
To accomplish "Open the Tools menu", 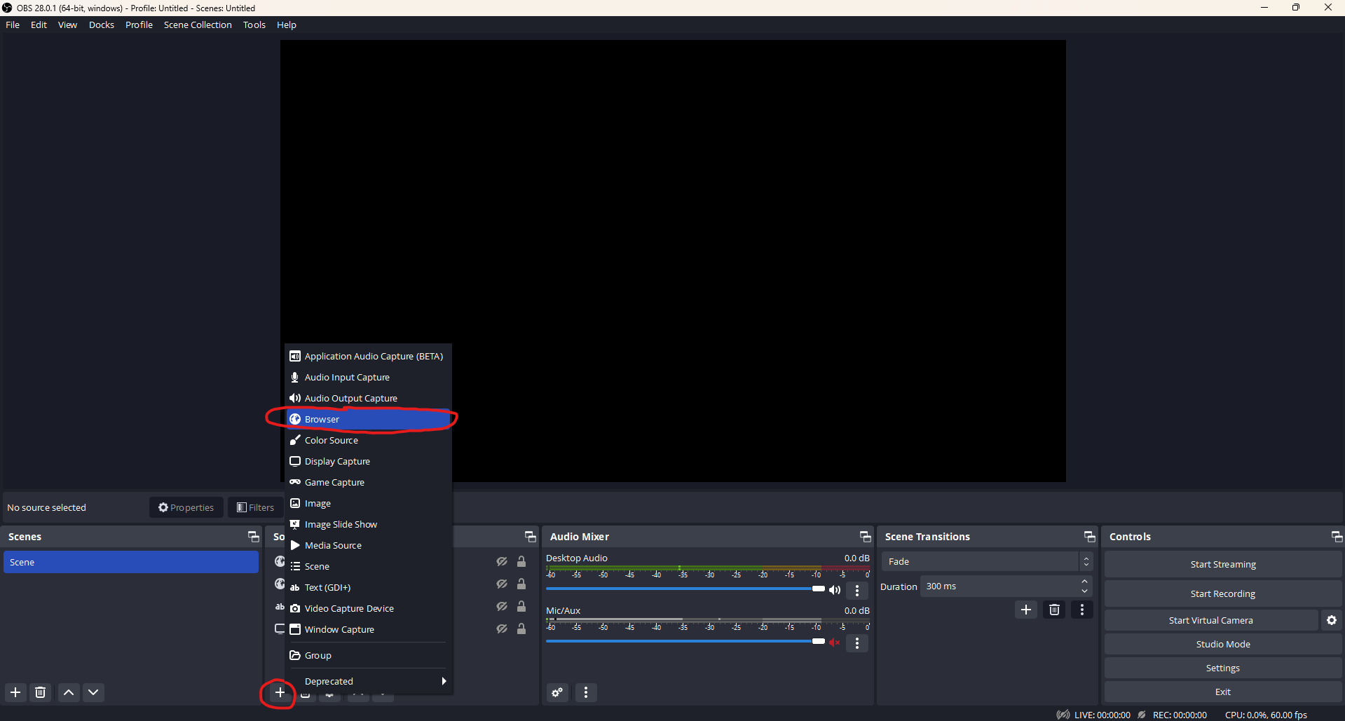I will 254,25.
